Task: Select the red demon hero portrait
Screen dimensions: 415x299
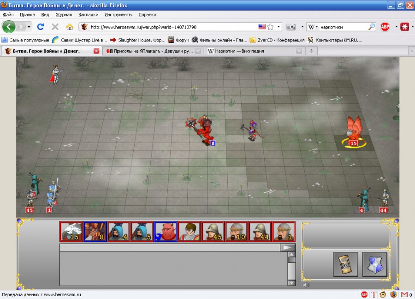Action: click(x=166, y=232)
